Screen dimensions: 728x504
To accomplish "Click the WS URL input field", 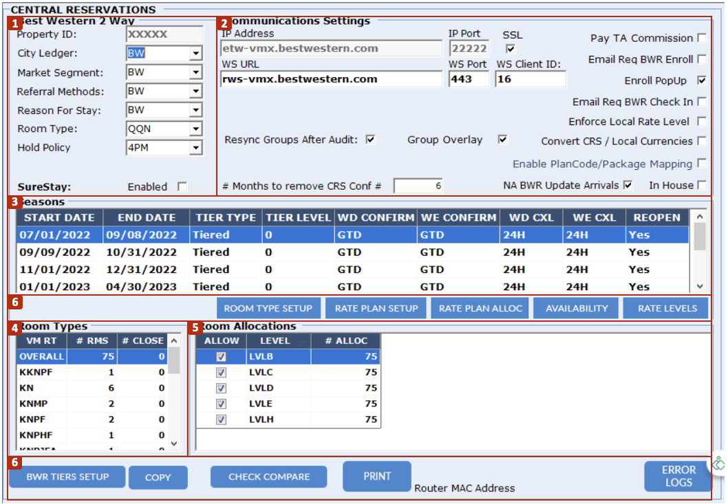I will [331, 79].
